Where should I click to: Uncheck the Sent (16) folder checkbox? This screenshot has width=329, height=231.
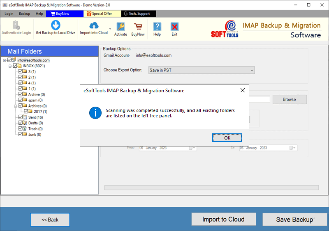[x=21, y=117]
